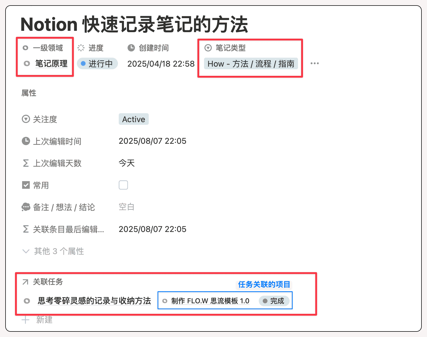Click the 上次编辑天数 formula sigma icon
The height and width of the screenshot is (337, 427).
[x=26, y=163]
